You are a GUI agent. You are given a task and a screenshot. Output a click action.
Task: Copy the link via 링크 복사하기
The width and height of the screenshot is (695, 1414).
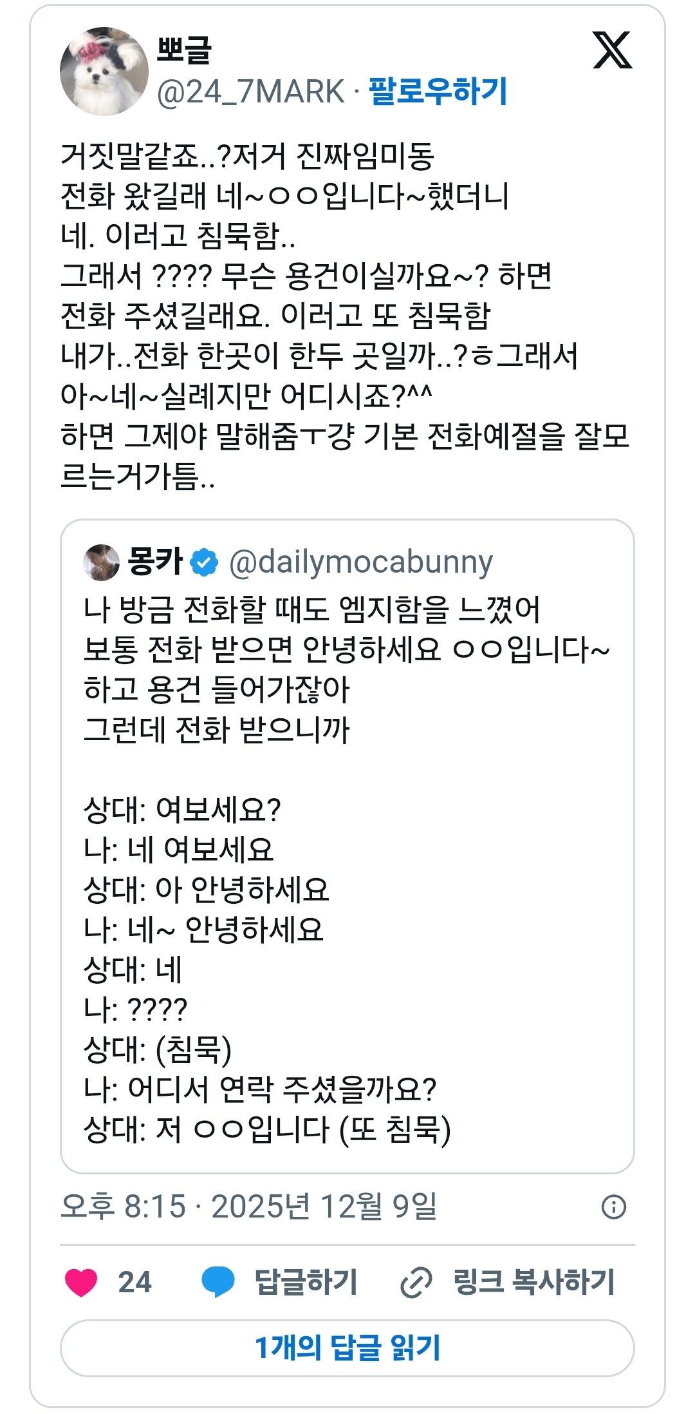[534, 1282]
